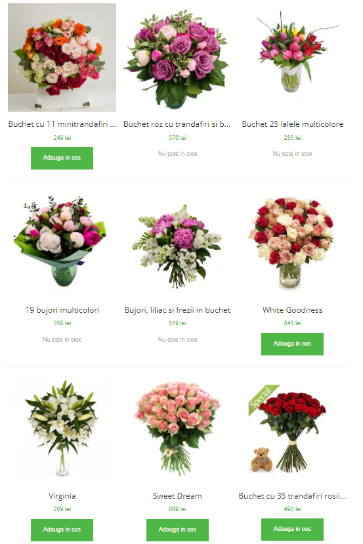Image resolution: width=363 pixels, height=544 pixels.
Task: Add 35 trandafiri rosii bouquet to cart
Action: 292,530
